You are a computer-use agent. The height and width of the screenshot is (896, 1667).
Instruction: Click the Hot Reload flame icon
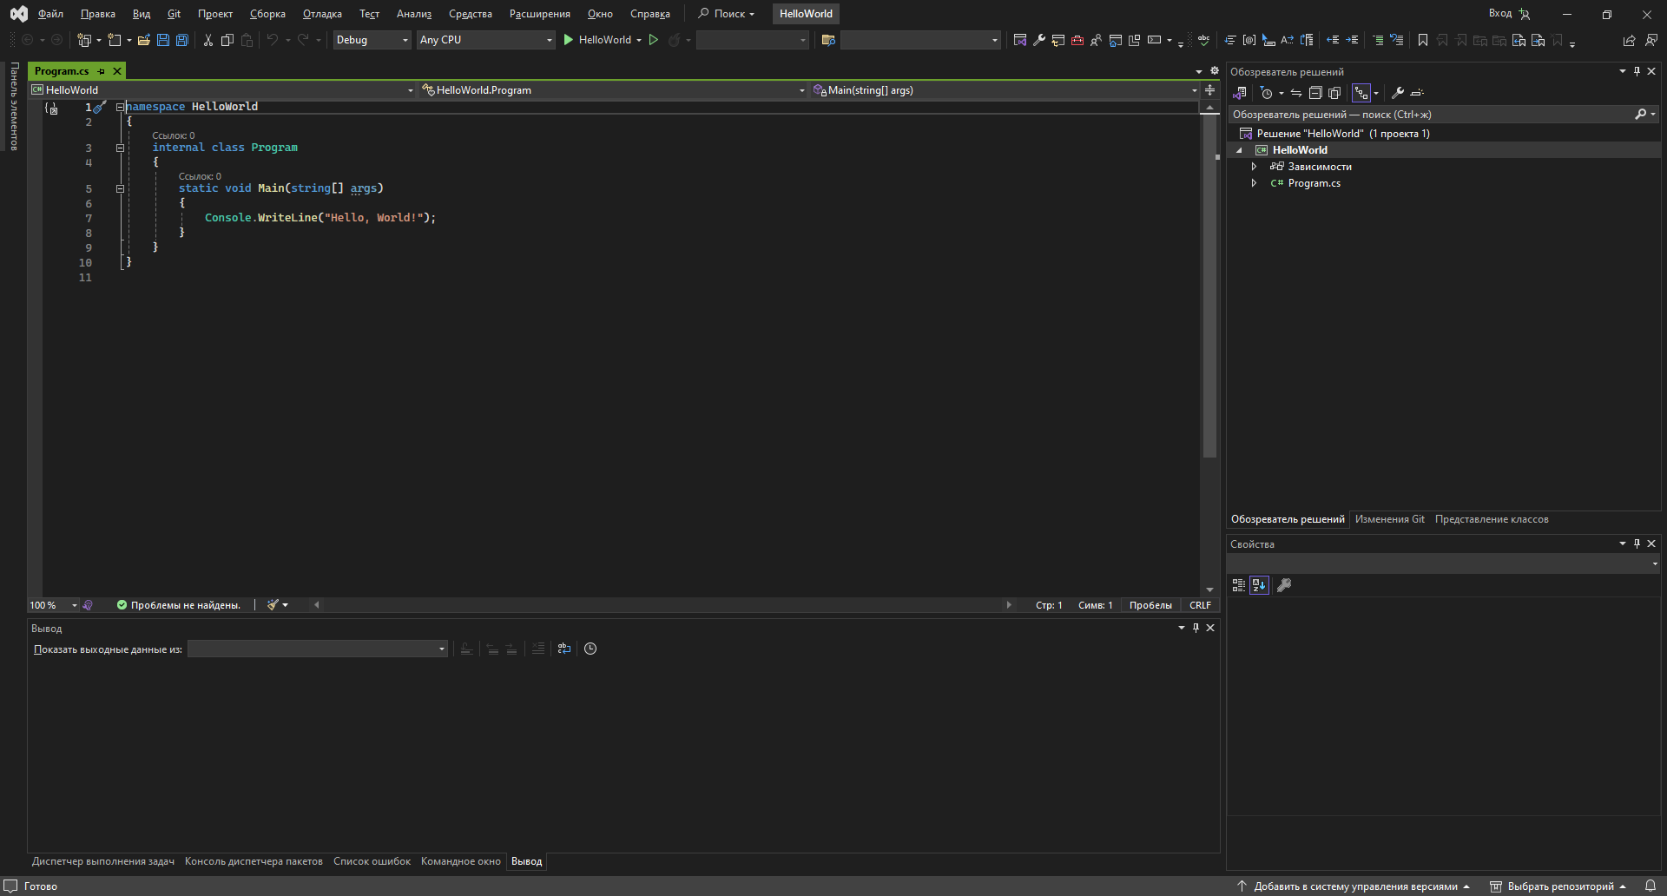pos(674,40)
